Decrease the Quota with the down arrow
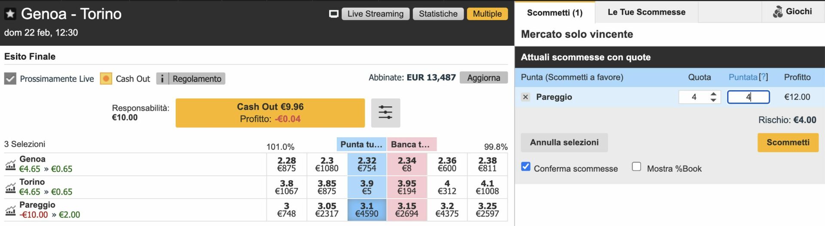The width and height of the screenshot is (825, 226). 713,100
